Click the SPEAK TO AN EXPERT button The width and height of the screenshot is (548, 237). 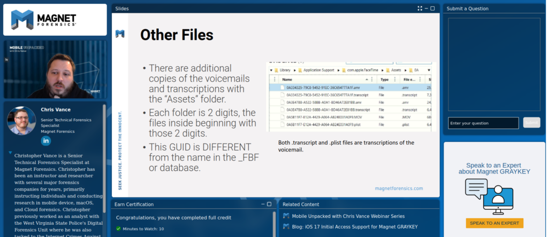494,223
